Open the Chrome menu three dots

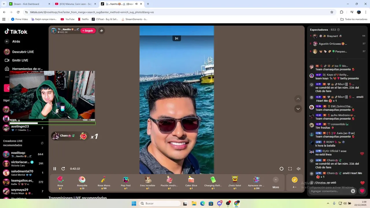coord(366,12)
